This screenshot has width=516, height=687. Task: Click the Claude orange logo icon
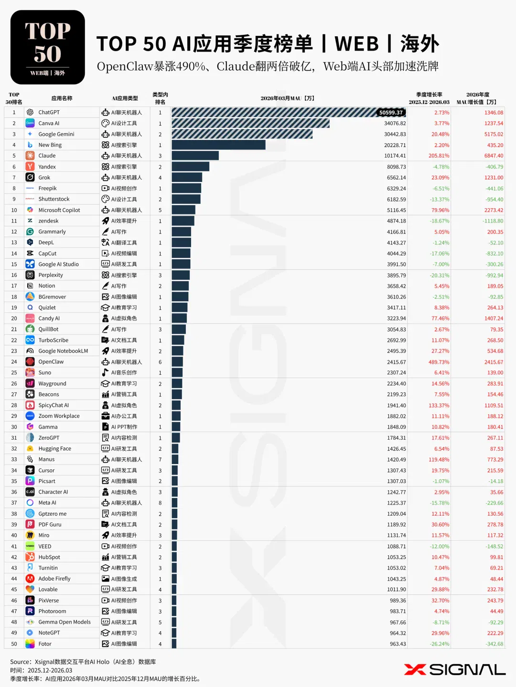(x=30, y=156)
